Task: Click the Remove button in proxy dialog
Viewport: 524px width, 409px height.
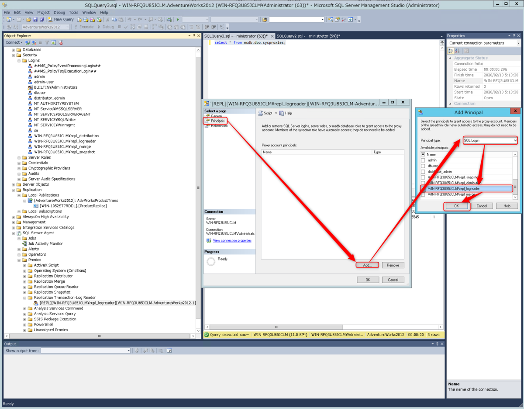Action: (393, 265)
